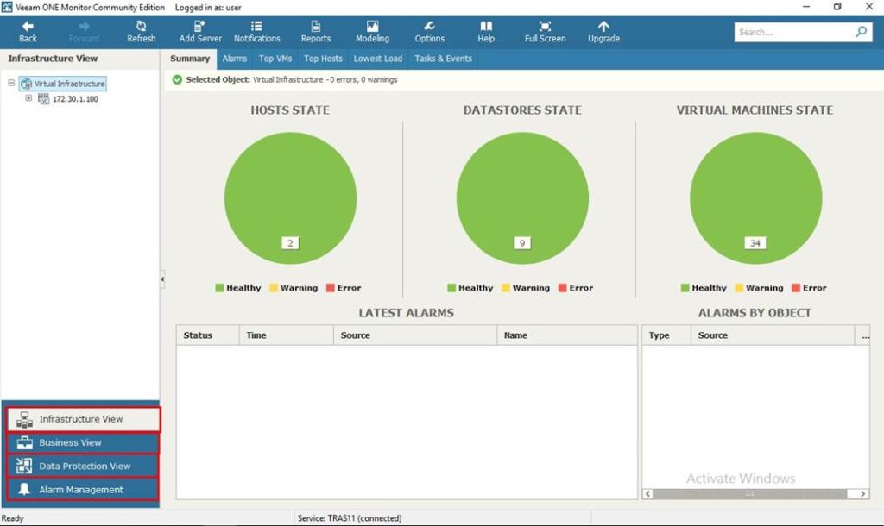Click yellow Warning swatch under Datastores State
This screenshot has width=884, height=526.
(x=506, y=288)
